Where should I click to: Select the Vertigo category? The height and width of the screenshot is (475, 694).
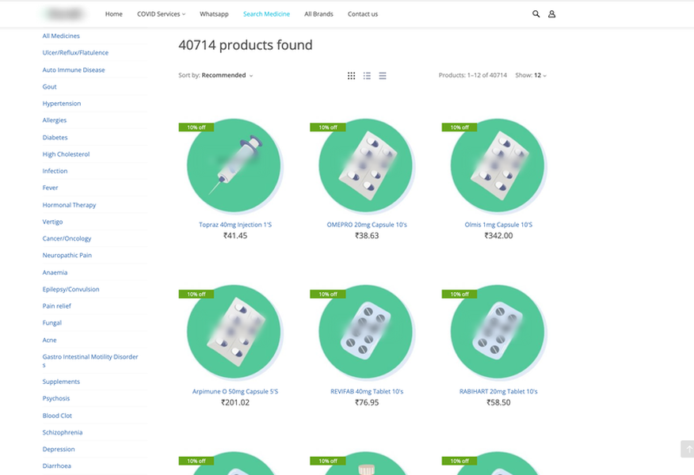(x=52, y=222)
